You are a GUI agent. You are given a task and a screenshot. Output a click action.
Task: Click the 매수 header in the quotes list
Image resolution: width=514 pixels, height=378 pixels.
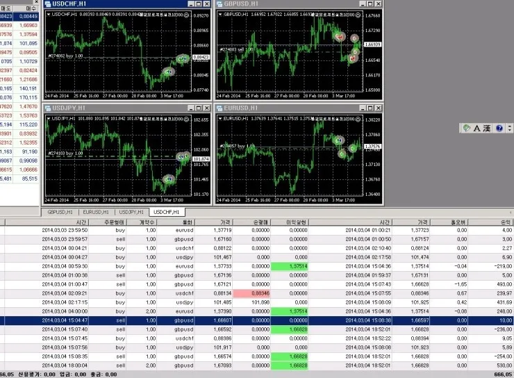(26, 8)
